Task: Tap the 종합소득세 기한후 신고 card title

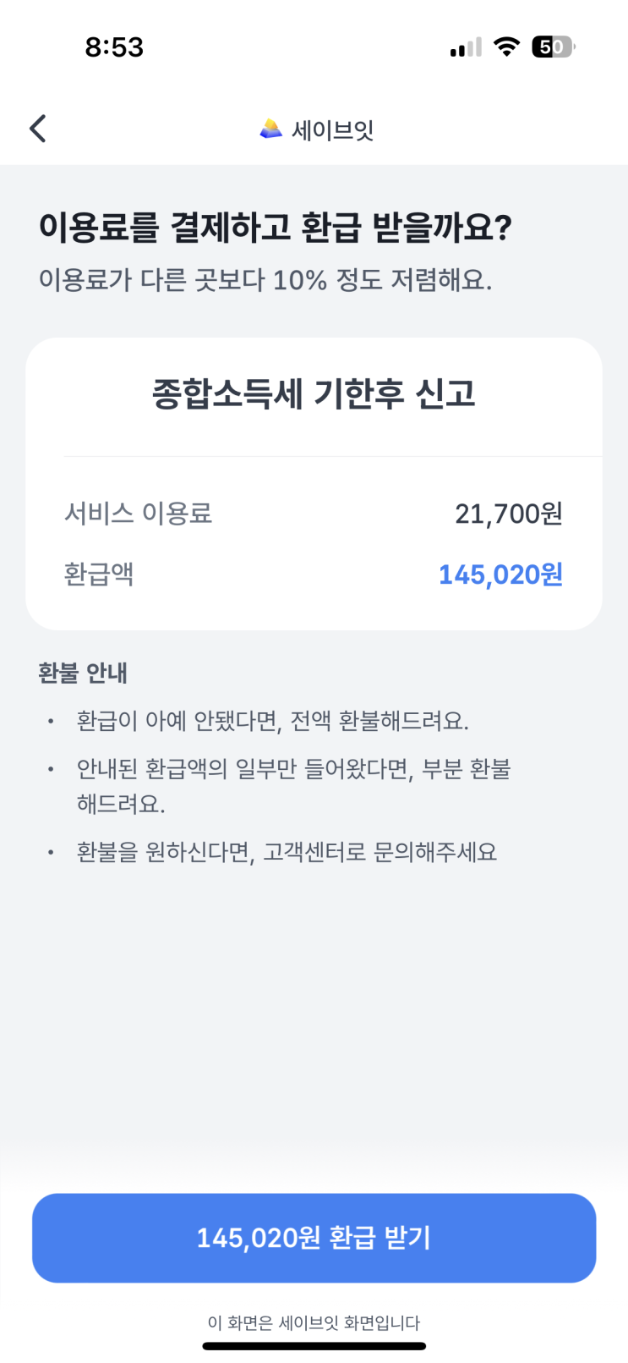Action: (314, 393)
